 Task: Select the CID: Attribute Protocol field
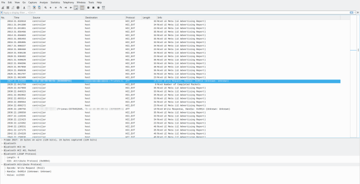[x=28, y=161]
